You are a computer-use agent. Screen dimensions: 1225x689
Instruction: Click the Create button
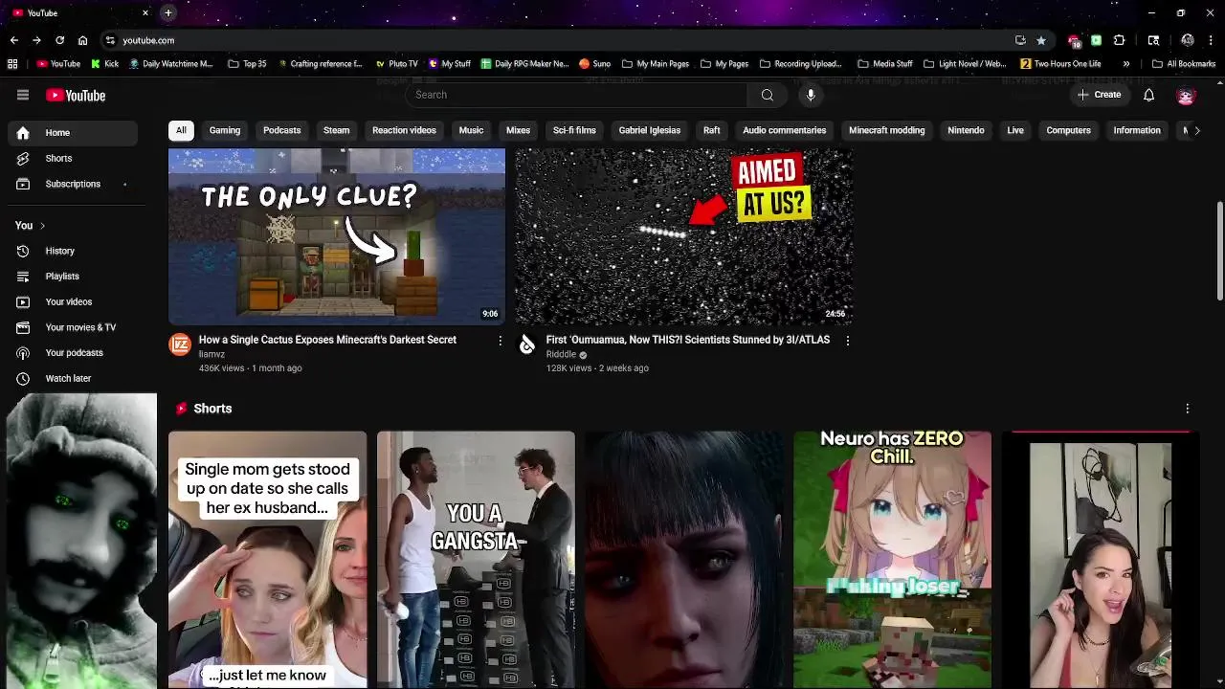click(x=1099, y=95)
